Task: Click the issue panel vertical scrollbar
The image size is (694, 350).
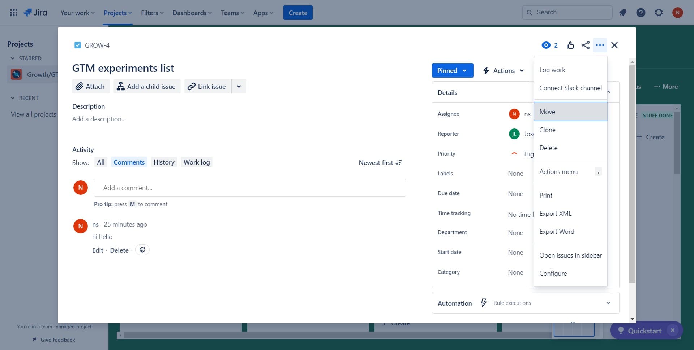Action: pos(632,173)
